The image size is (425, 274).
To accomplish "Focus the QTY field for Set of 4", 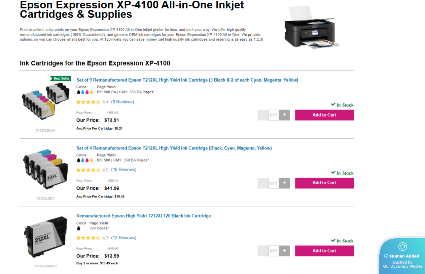I will pos(274,183).
